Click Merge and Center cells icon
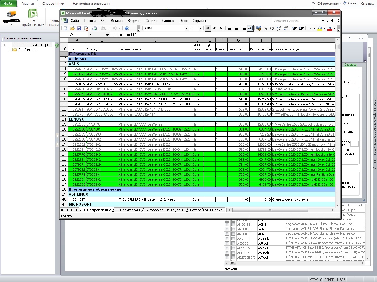The height and width of the screenshot is (282, 377). [x=250, y=28]
